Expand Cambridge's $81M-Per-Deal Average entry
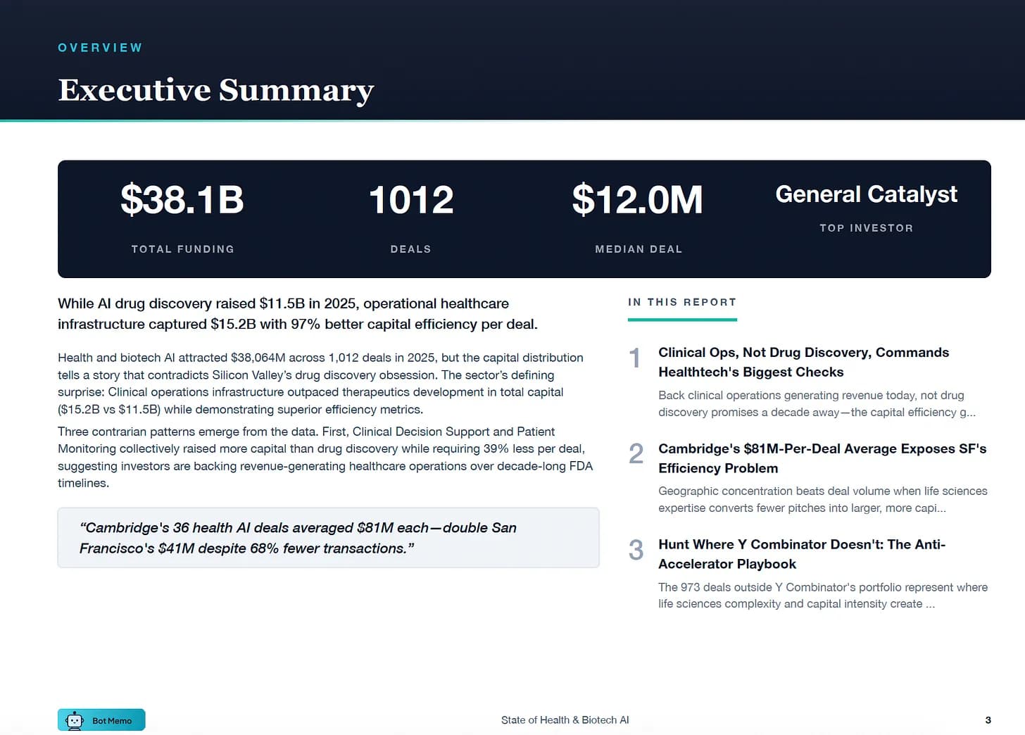The image size is (1025, 735). (x=822, y=458)
